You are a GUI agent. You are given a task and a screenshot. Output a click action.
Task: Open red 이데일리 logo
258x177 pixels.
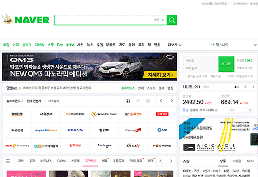coord(162,114)
